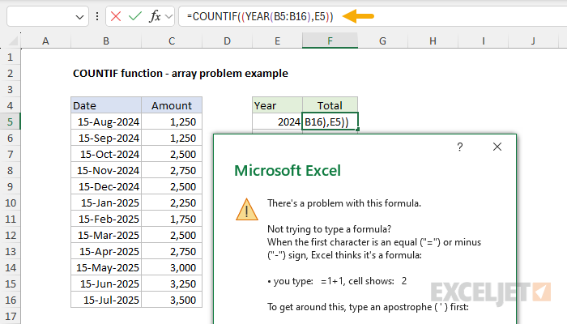The width and height of the screenshot is (567, 324).
Task: Select amount 3,000 in the 15-May-2025 row
Action: click(x=172, y=267)
